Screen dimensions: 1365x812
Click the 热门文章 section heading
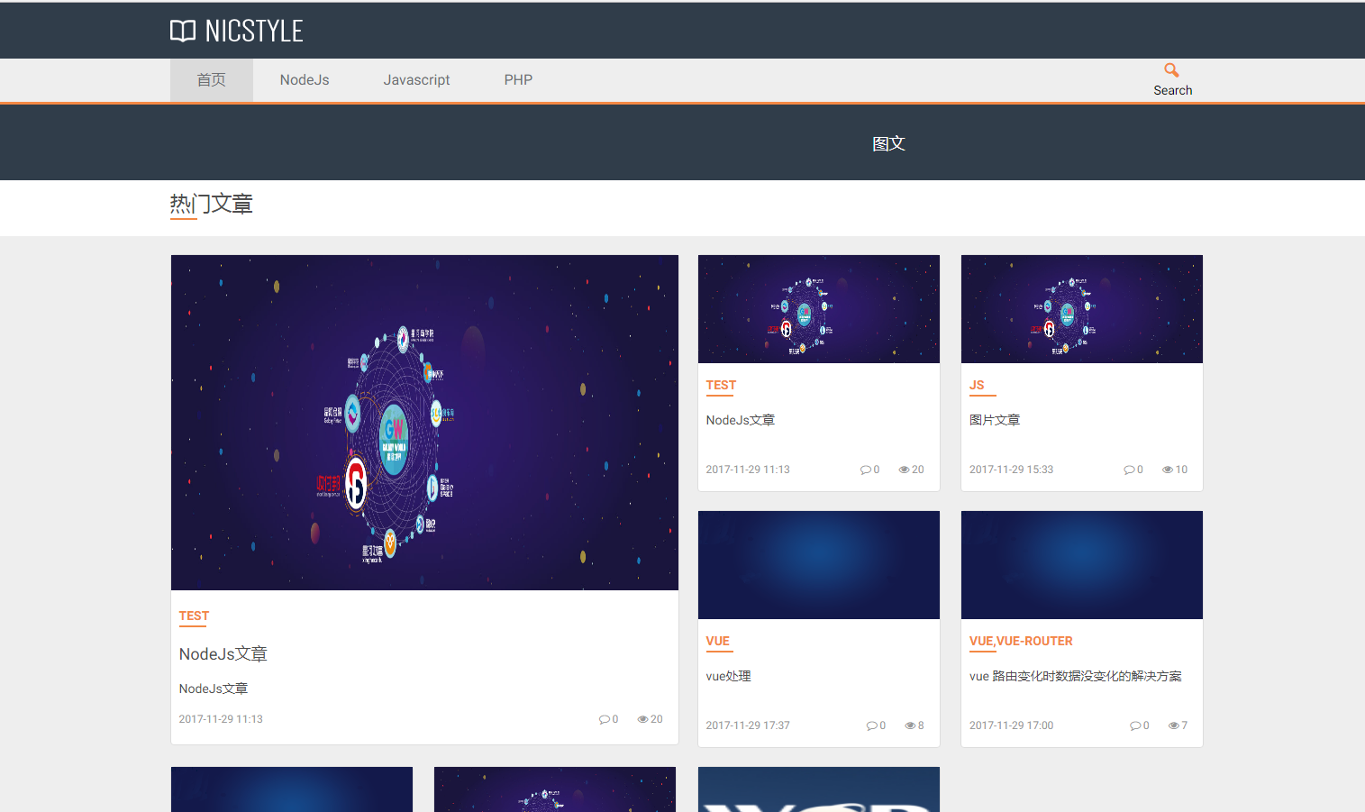point(212,205)
